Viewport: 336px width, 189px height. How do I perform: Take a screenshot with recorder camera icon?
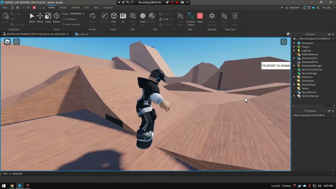tap(182, 2)
